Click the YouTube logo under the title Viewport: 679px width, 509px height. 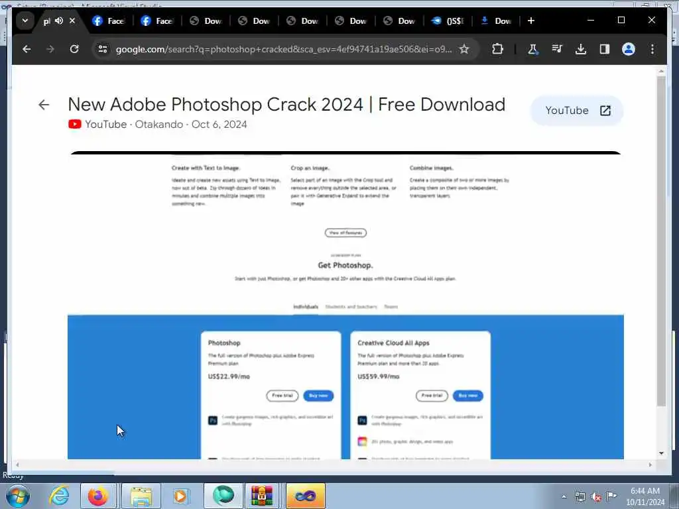click(x=74, y=124)
